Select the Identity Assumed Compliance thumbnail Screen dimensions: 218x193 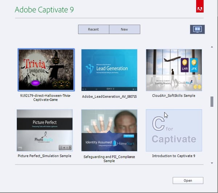click(x=109, y=130)
